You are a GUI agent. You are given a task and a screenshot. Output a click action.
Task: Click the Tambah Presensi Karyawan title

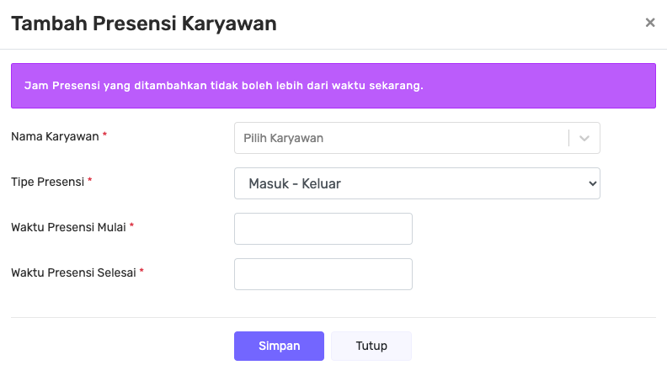point(143,24)
